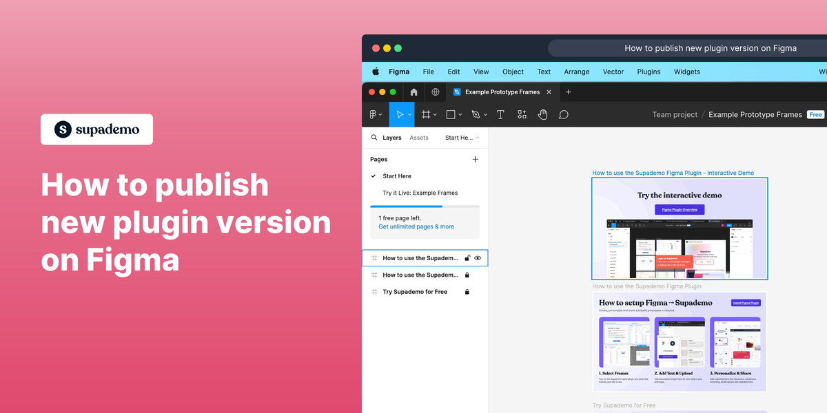The width and height of the screenshot is (827, 413).
Task: Click the frame icon of Try Supademo for Free
Action: [374, 292]
